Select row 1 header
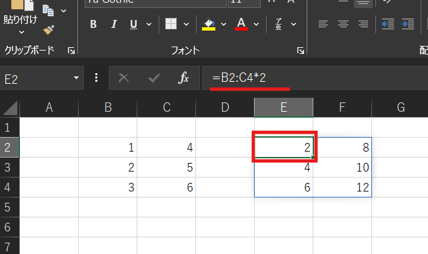428x254 pixels. coord(9,128)
